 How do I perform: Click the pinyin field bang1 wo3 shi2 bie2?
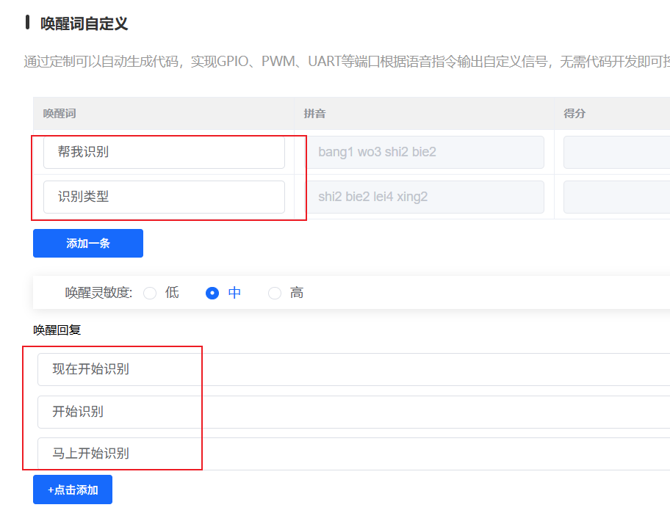pyautogui.click(x=425, y=153)
